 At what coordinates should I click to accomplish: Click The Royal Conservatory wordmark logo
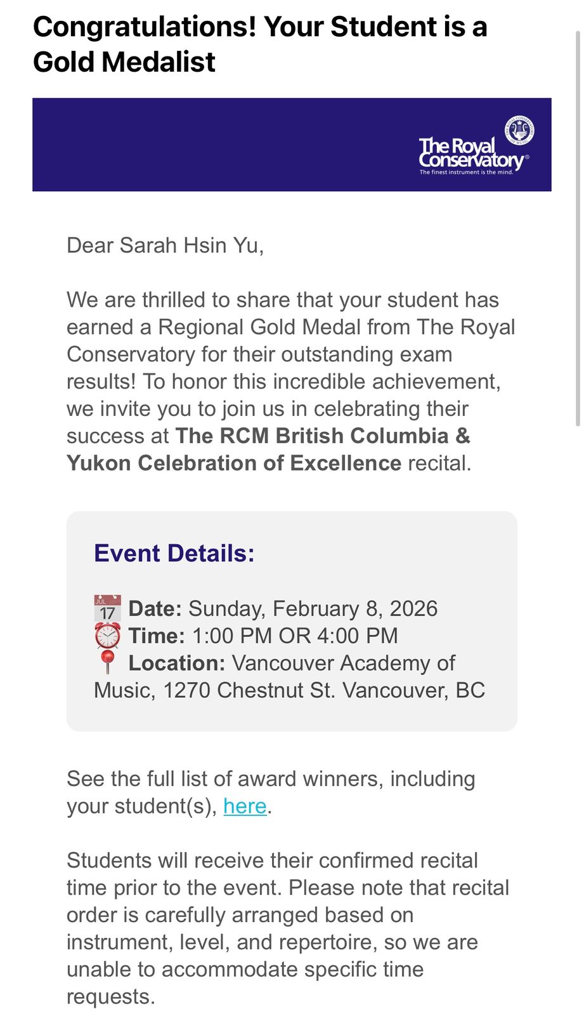pos(469,154)
